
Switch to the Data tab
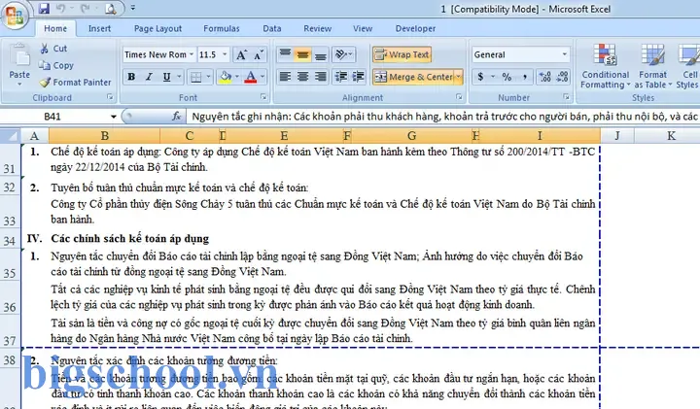[272, 28]
